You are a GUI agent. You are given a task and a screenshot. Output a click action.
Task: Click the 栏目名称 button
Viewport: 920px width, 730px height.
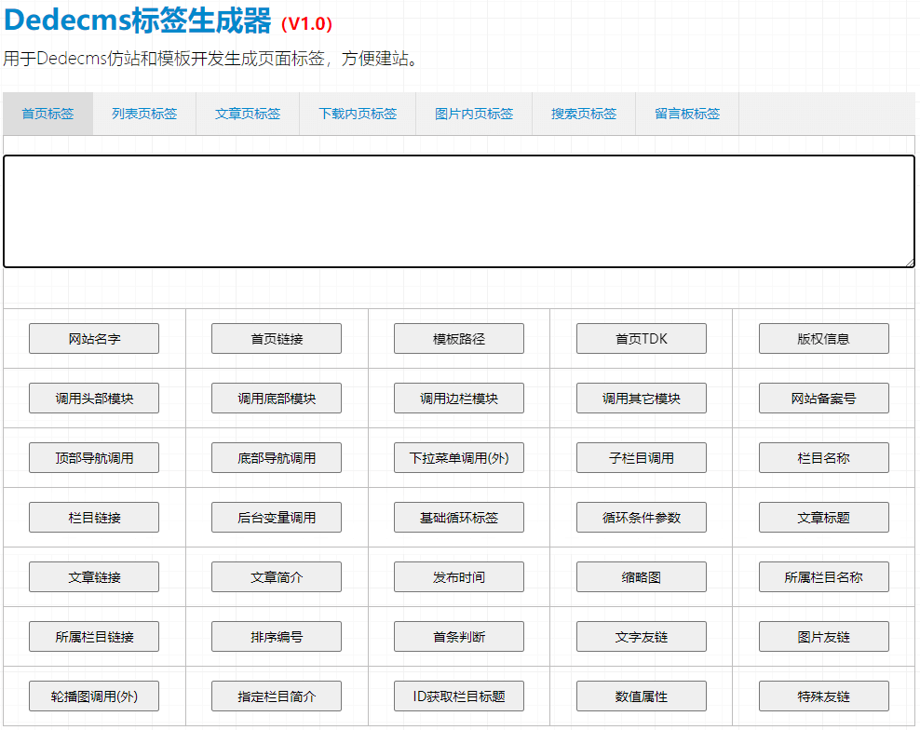pyautogui.click(x=824, y=458)
